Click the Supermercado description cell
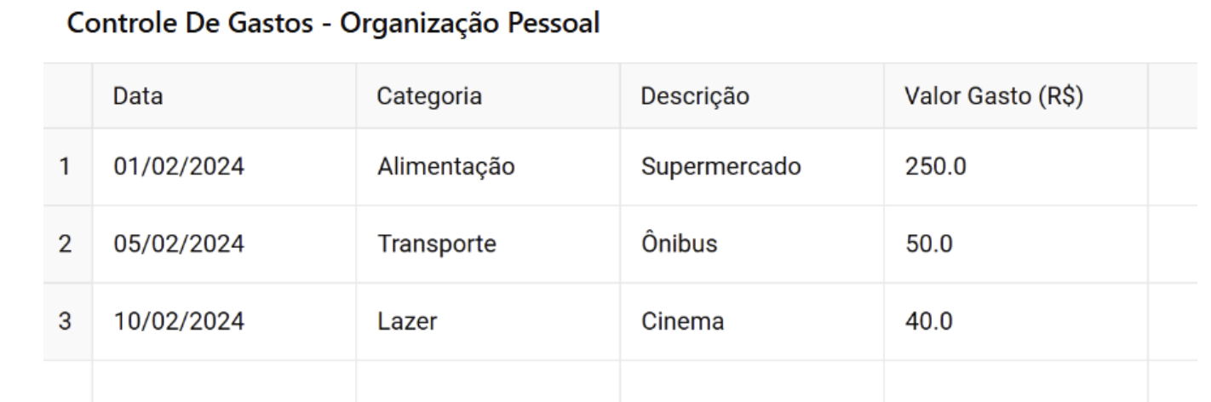This screenshot has height=402, width=1211. pos(752,167)
